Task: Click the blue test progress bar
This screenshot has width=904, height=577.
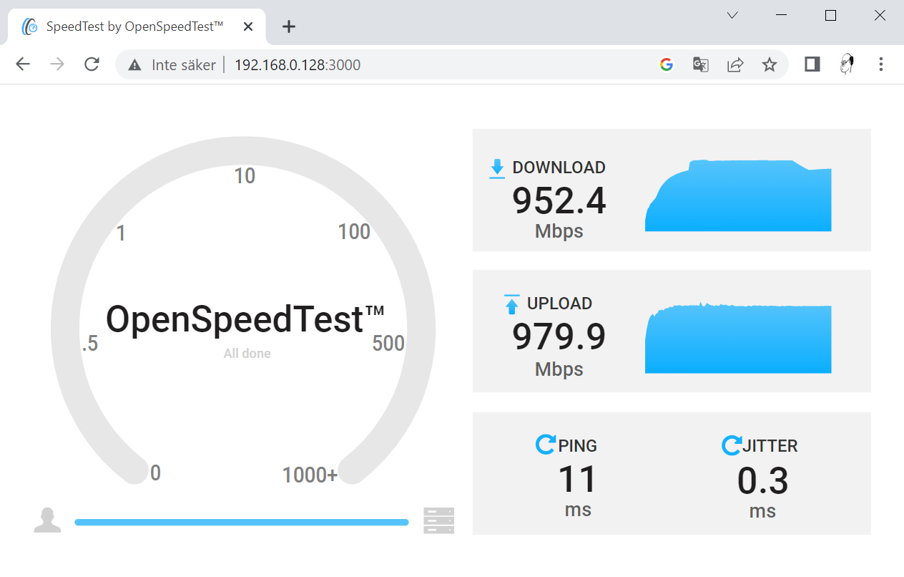Action: tap(242, 523)
